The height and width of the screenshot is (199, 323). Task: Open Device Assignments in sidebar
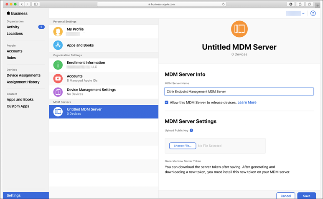(23, 76)
